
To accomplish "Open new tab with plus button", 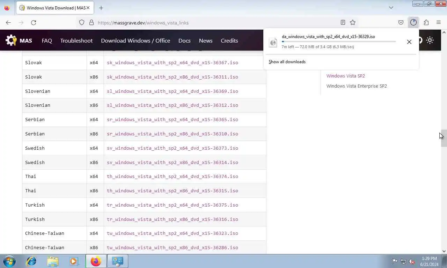I will pos(101,8).
